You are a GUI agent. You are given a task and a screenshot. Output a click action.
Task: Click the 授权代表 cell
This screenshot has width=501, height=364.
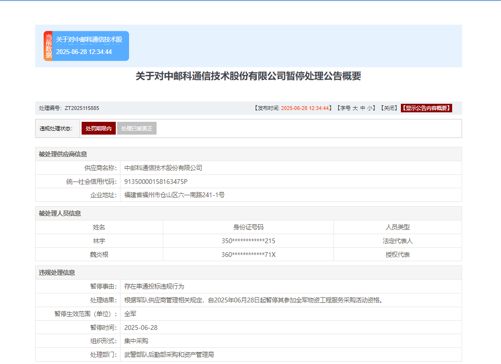click(x=398, y=255)
